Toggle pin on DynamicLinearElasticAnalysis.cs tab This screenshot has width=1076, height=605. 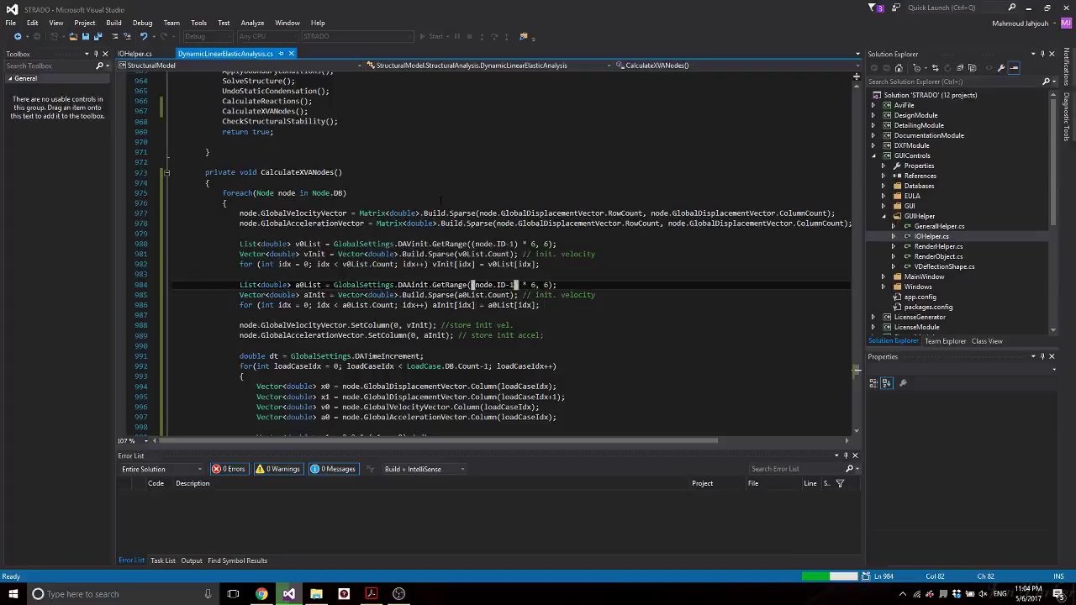click(x=280, y=54)
